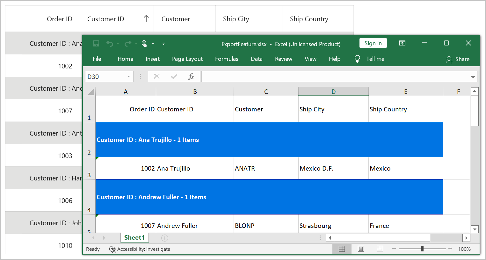Click the Cancel formula X icon
This screenshot has height=260, width=486.
156,76
